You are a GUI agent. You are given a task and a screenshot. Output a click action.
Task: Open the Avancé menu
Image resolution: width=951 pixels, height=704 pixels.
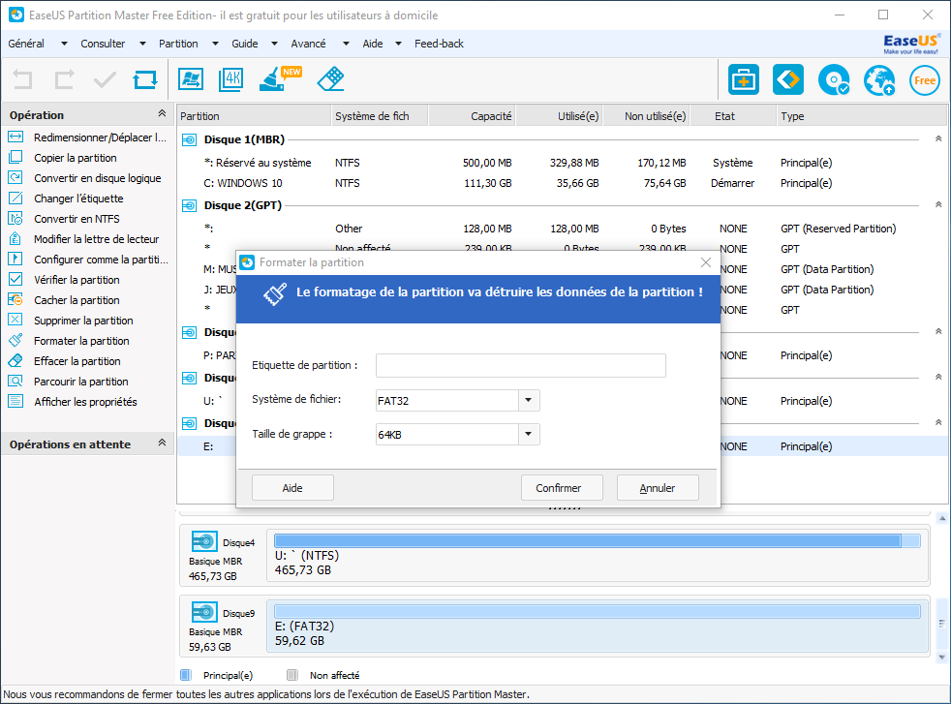308,44
